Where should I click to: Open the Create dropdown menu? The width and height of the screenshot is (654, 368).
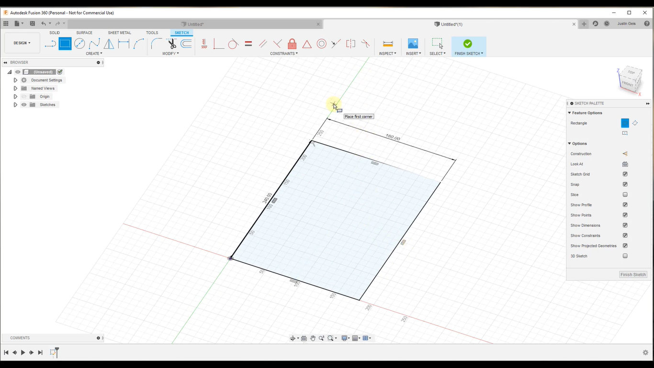pyautogui.click(x=94, y=54)
